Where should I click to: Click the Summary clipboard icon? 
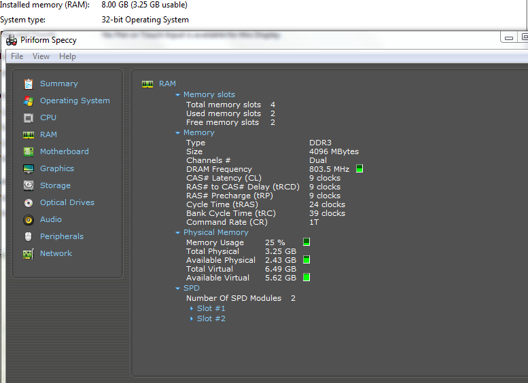28,84
